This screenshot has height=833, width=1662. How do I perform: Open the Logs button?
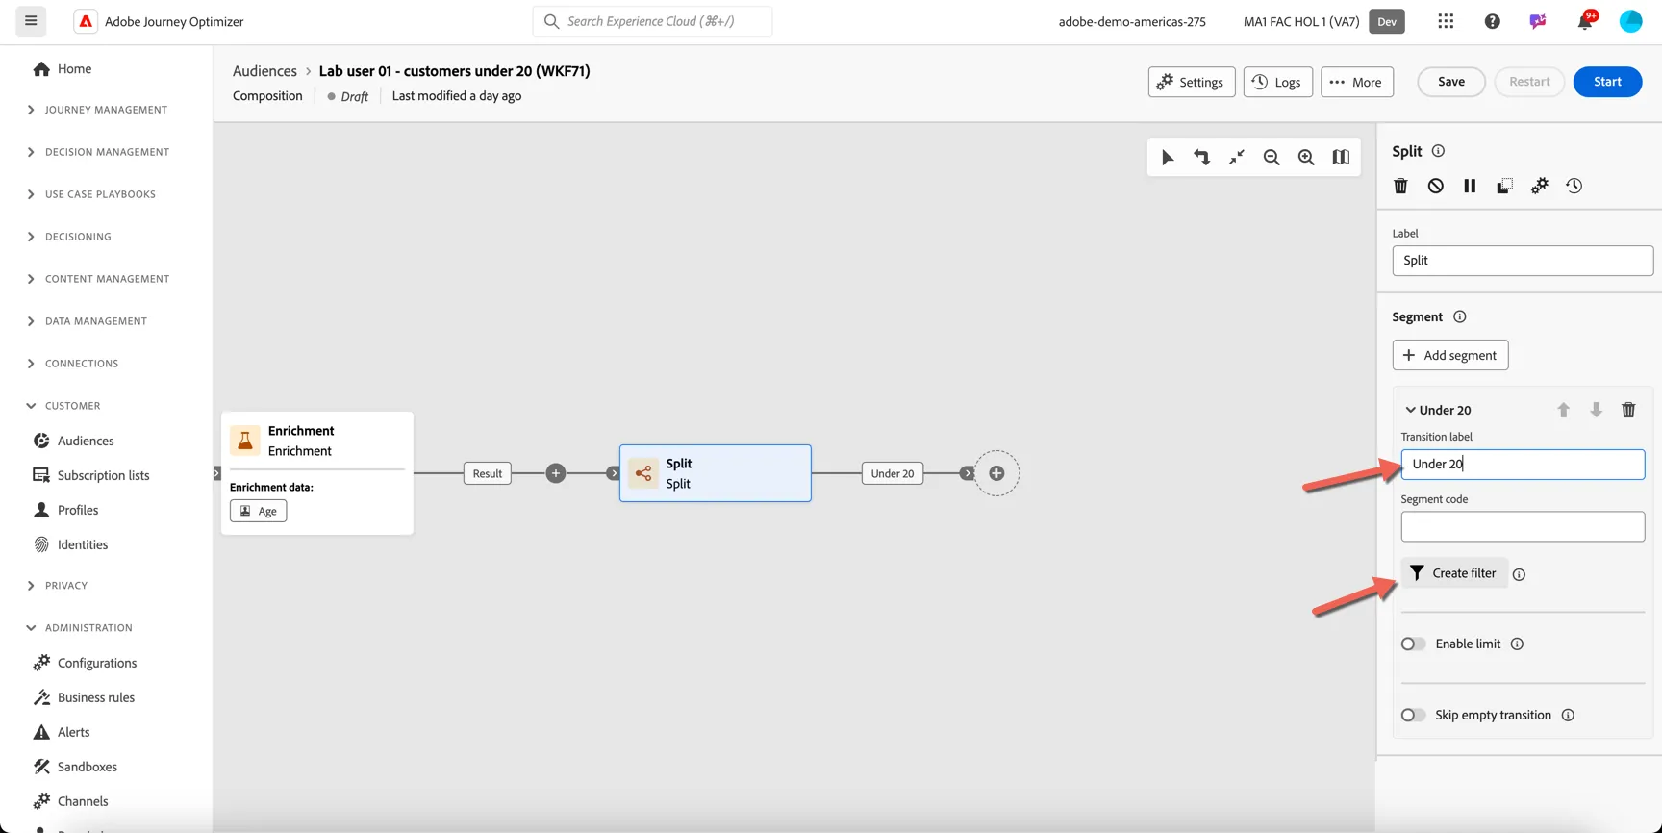(x=1277, y=82)
